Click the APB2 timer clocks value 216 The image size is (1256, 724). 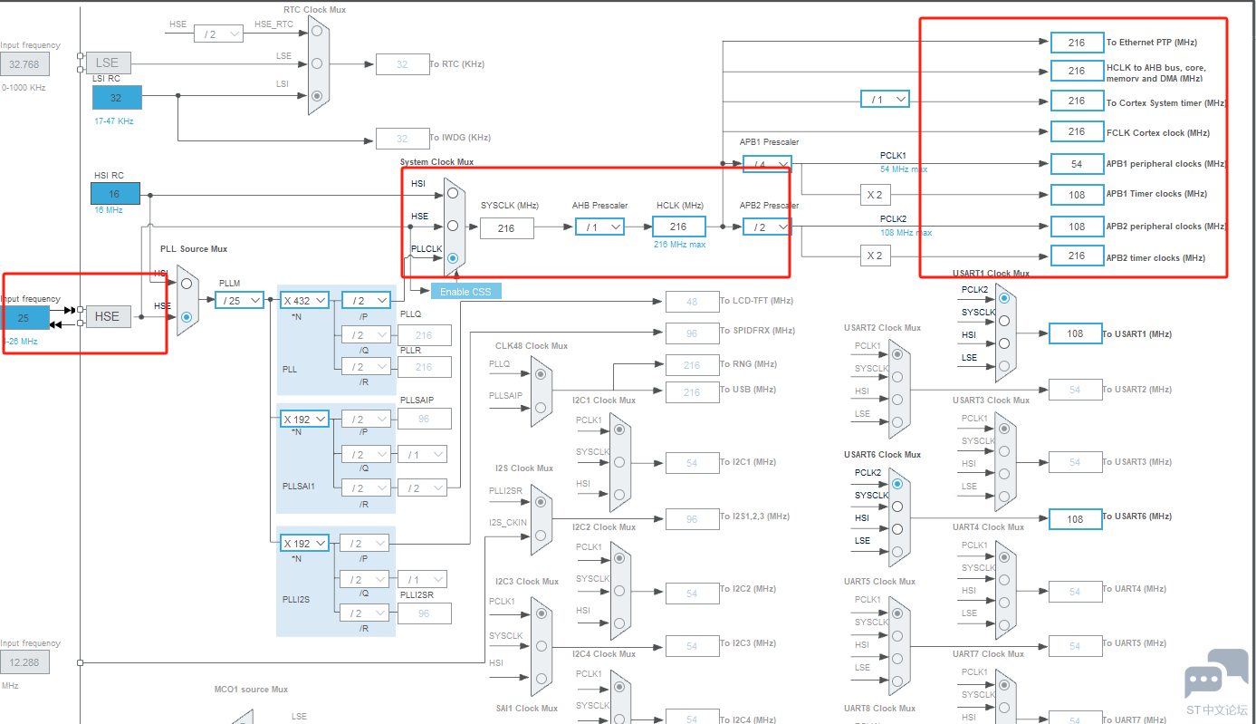tap(1077, 256)
